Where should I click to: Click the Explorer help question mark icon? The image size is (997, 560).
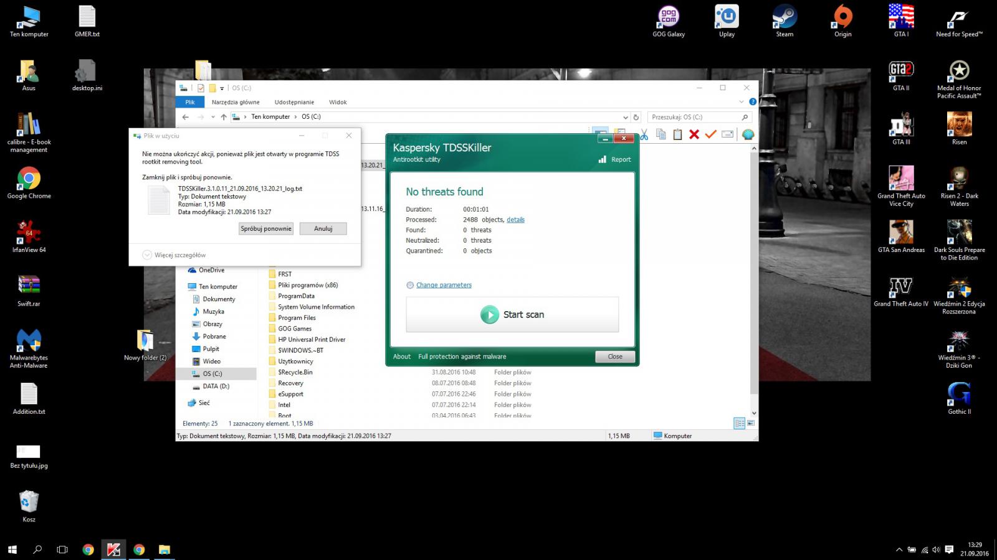[752, 101]
